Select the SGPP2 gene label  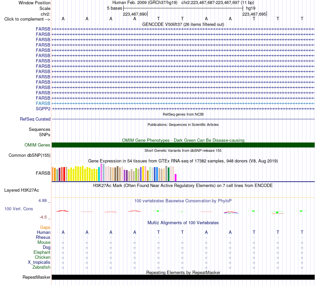pos(43,109)
